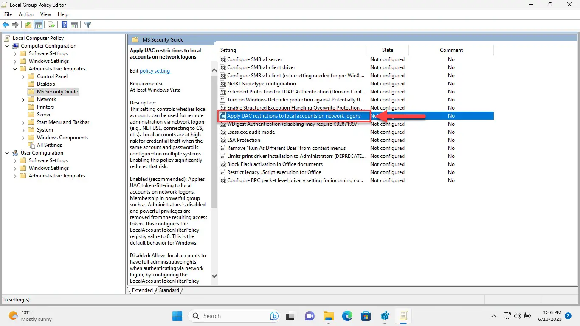This screenshot has height=326, width=580.
Task: Expand the System folder
Action: (x=23, y=130)
